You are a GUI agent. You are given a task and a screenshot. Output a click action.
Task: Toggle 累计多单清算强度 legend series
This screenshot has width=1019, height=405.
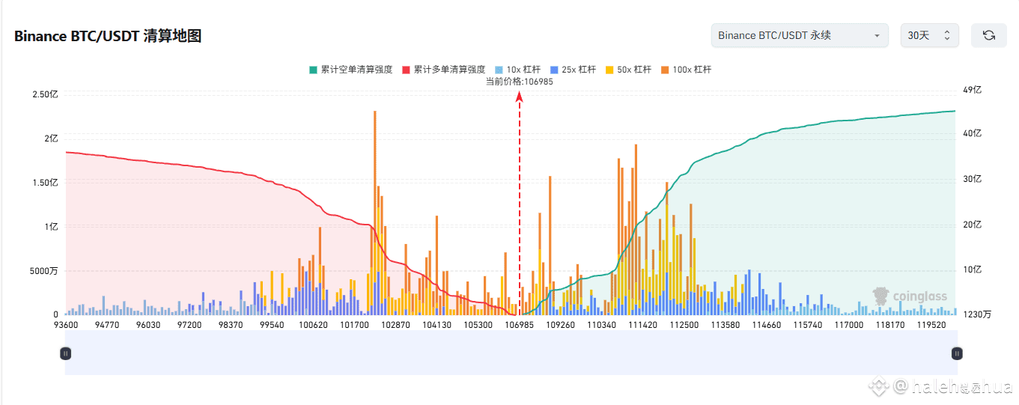pyautogui.click(x=444, y=70)
